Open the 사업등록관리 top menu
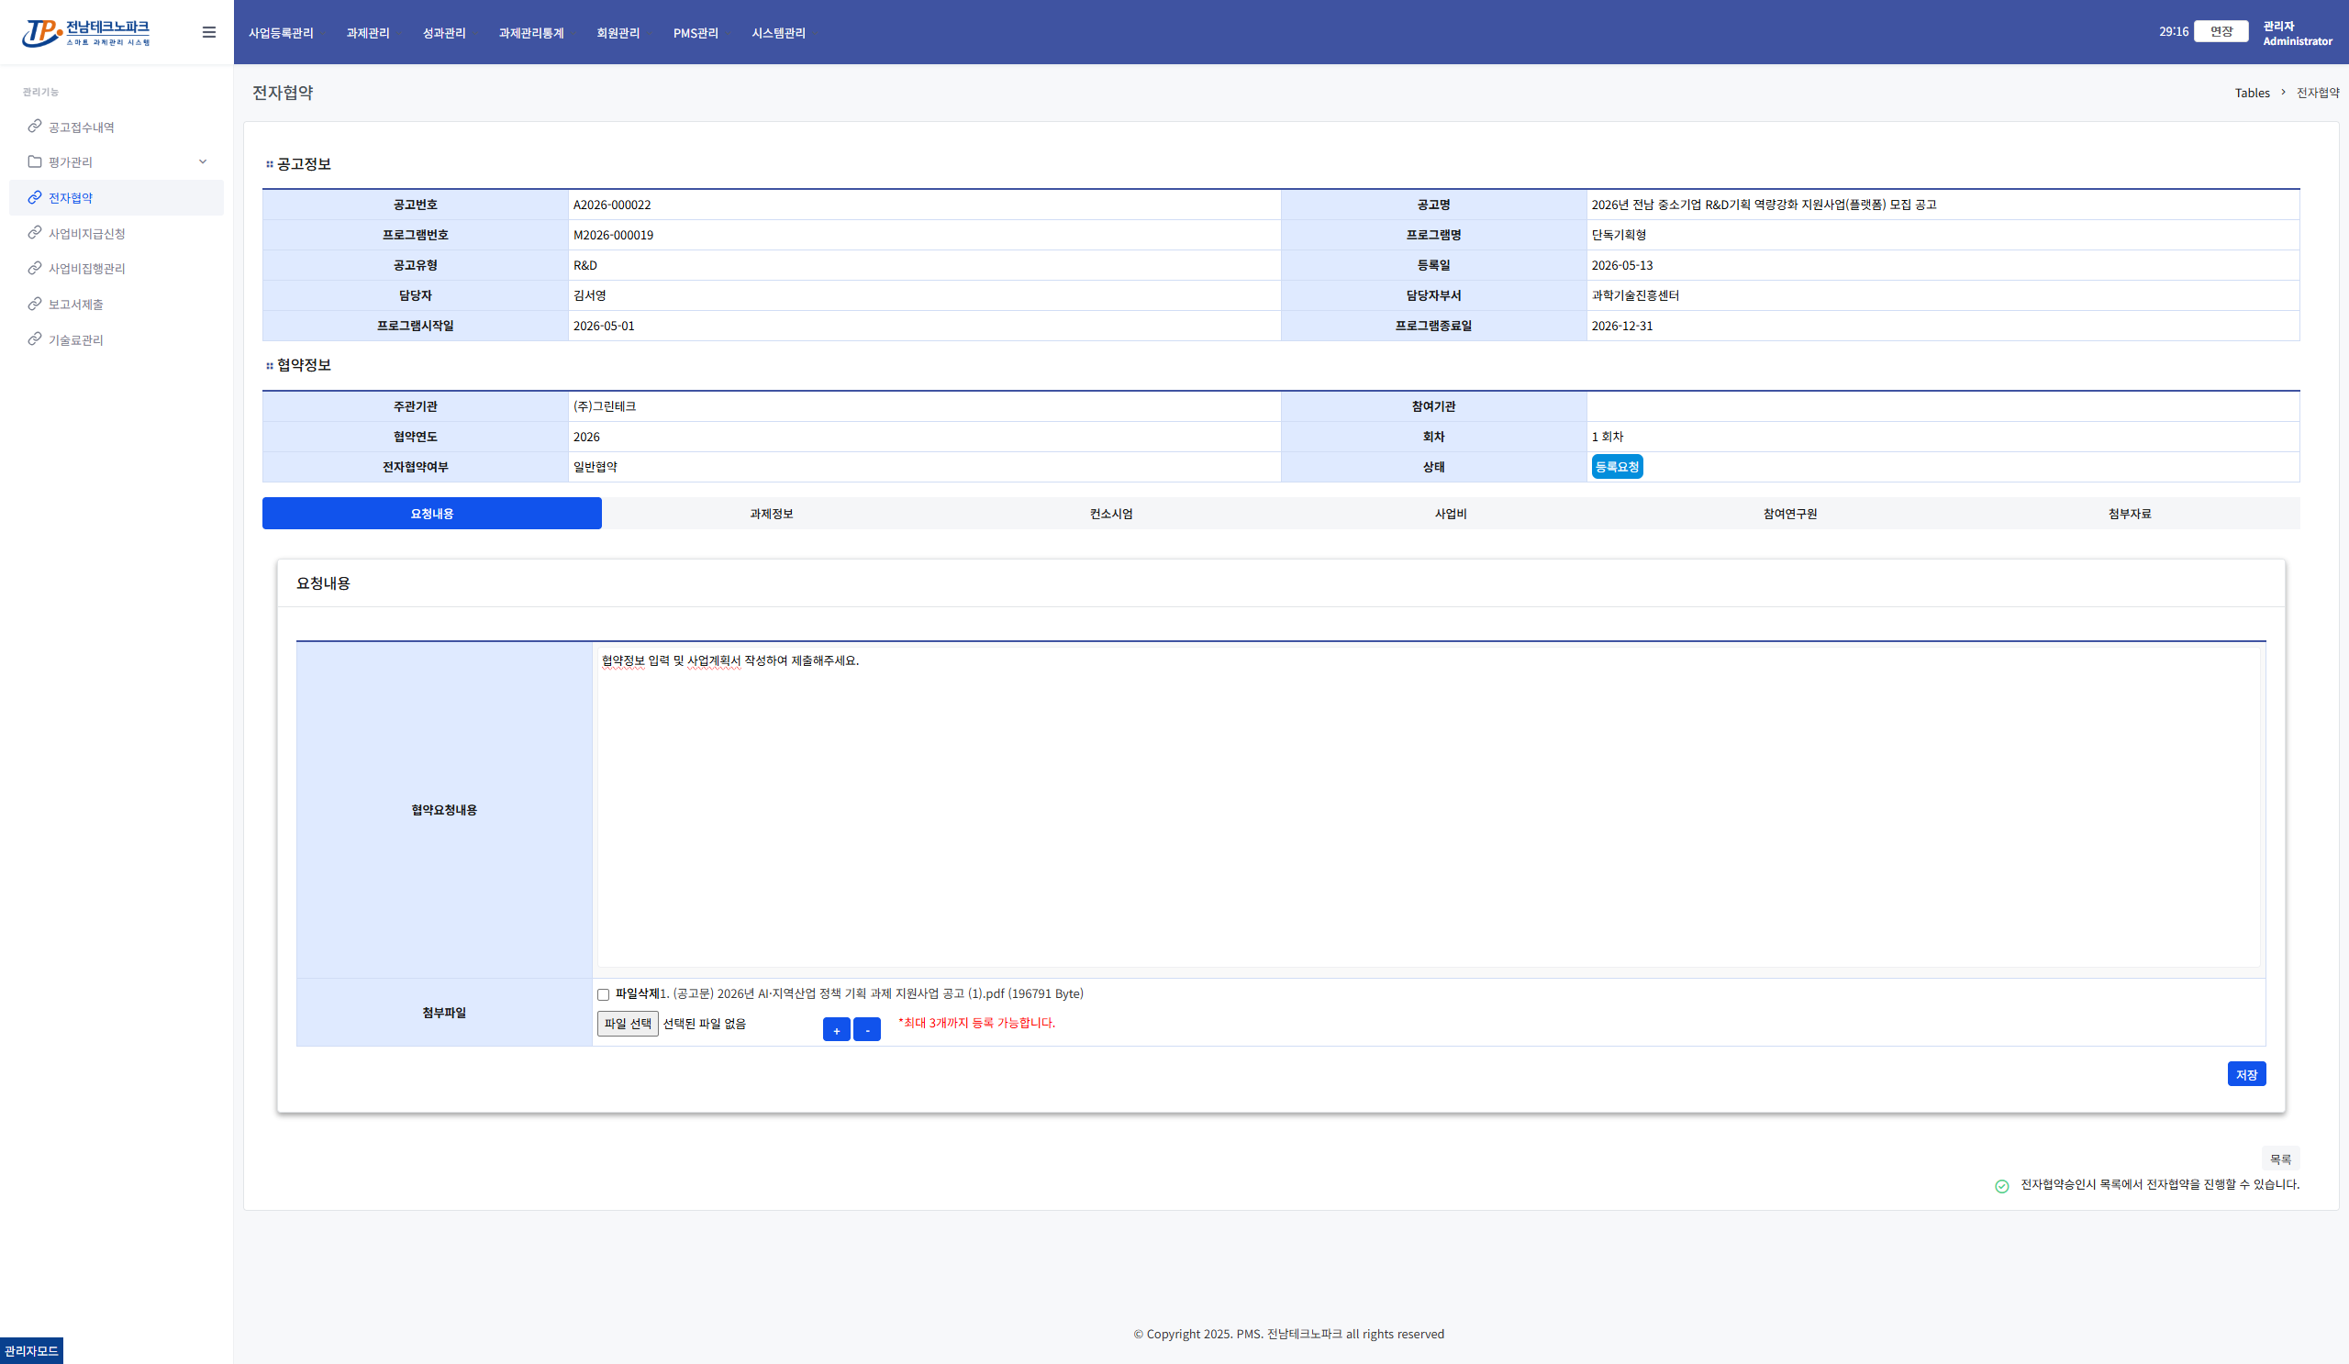Viewport: 2349px width, 1364px height. [x=281, y=33]
